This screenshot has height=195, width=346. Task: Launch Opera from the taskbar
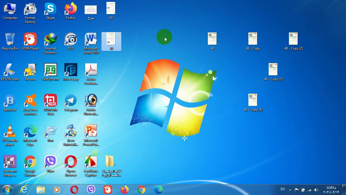(74, 190)
